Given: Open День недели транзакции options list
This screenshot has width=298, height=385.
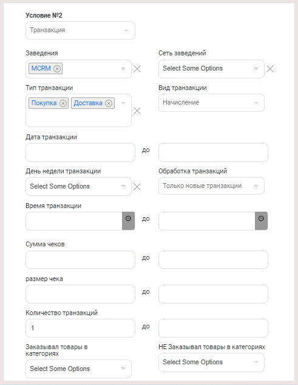Looking at the screenshot, I should (78, 186).
